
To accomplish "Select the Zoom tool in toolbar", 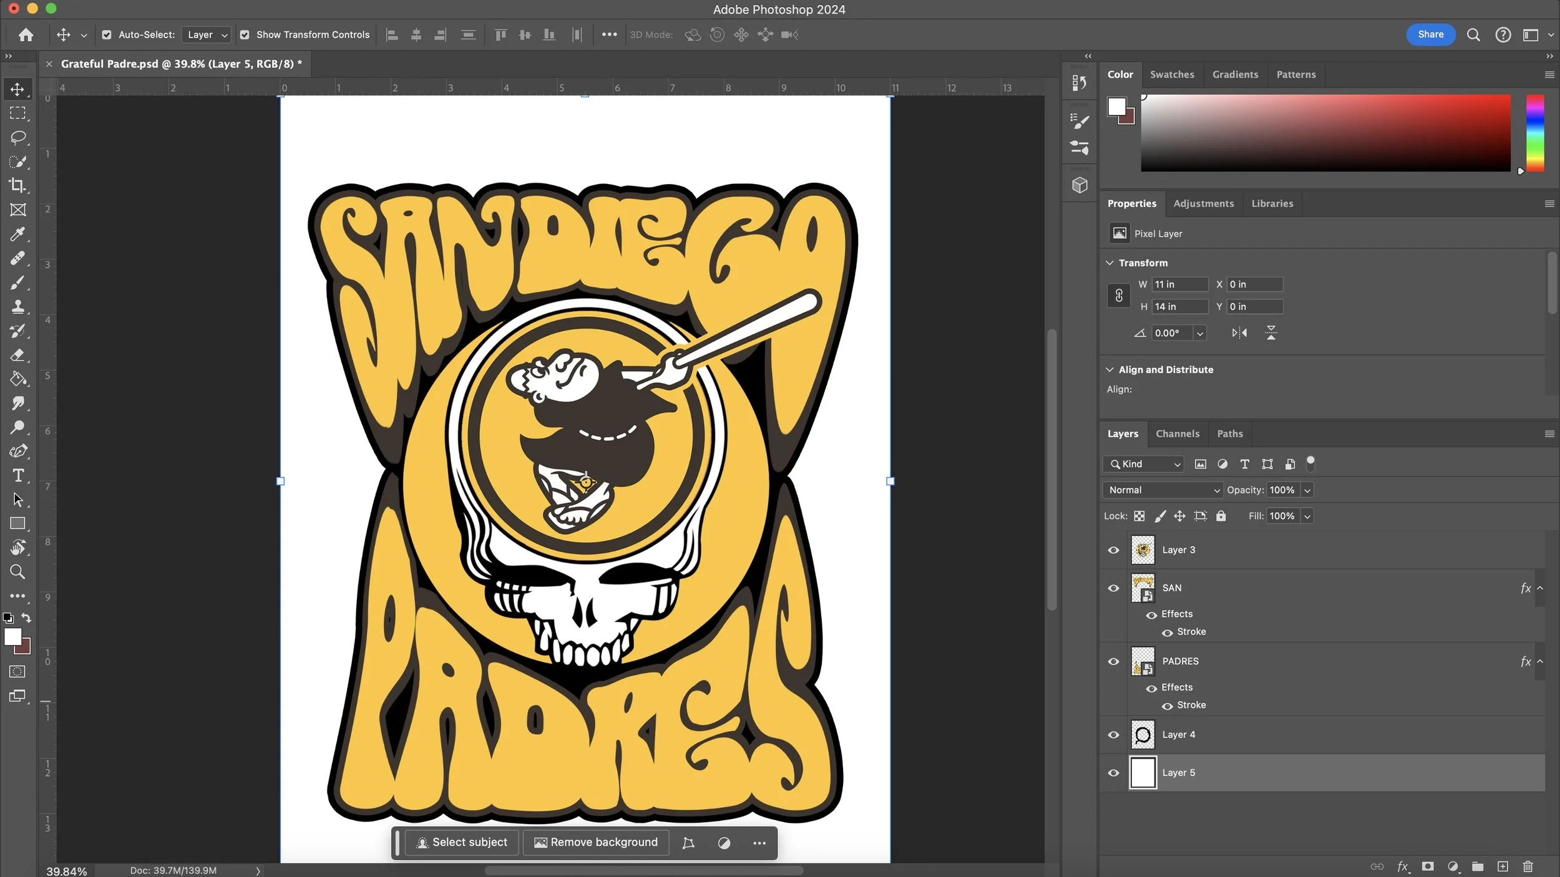I will 17,572.
